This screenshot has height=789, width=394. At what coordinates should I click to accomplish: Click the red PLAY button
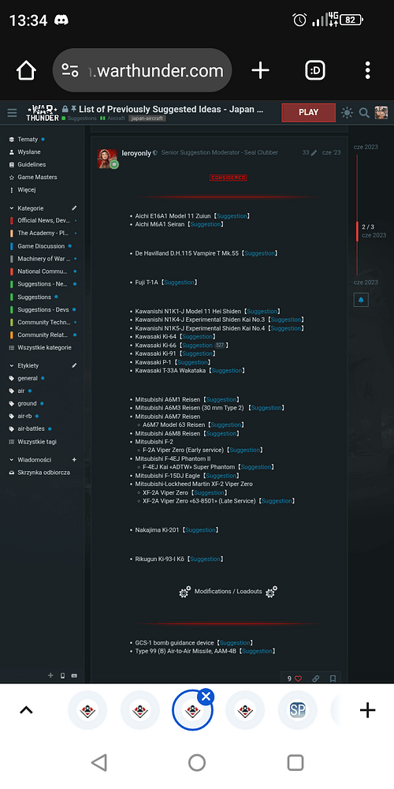[309, 112]
